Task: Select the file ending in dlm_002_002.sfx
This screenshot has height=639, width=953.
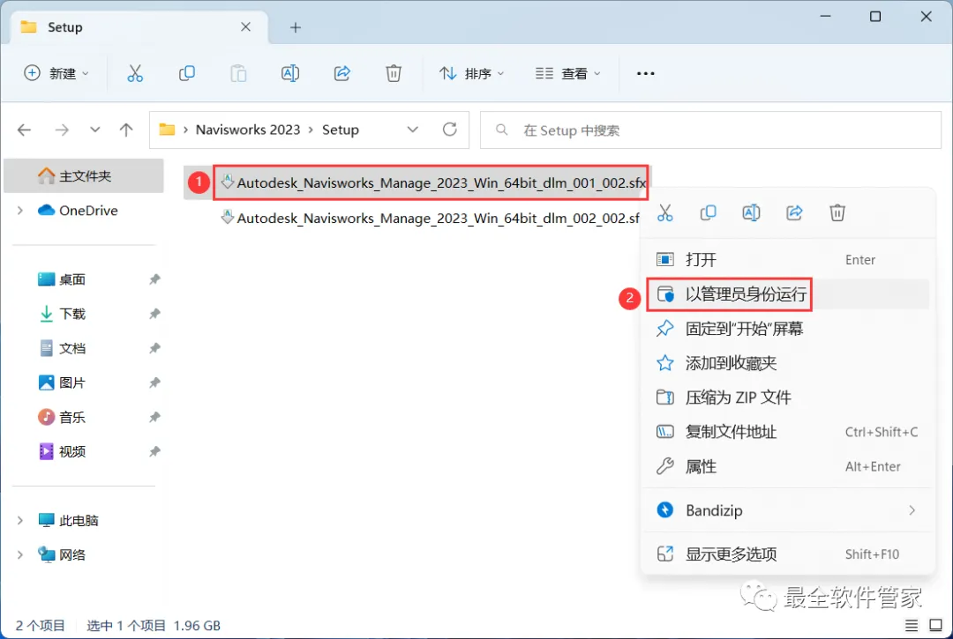Action: [x=430, y=218]
